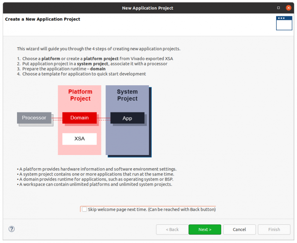Click the red Domain block

(x=79, y=118)
